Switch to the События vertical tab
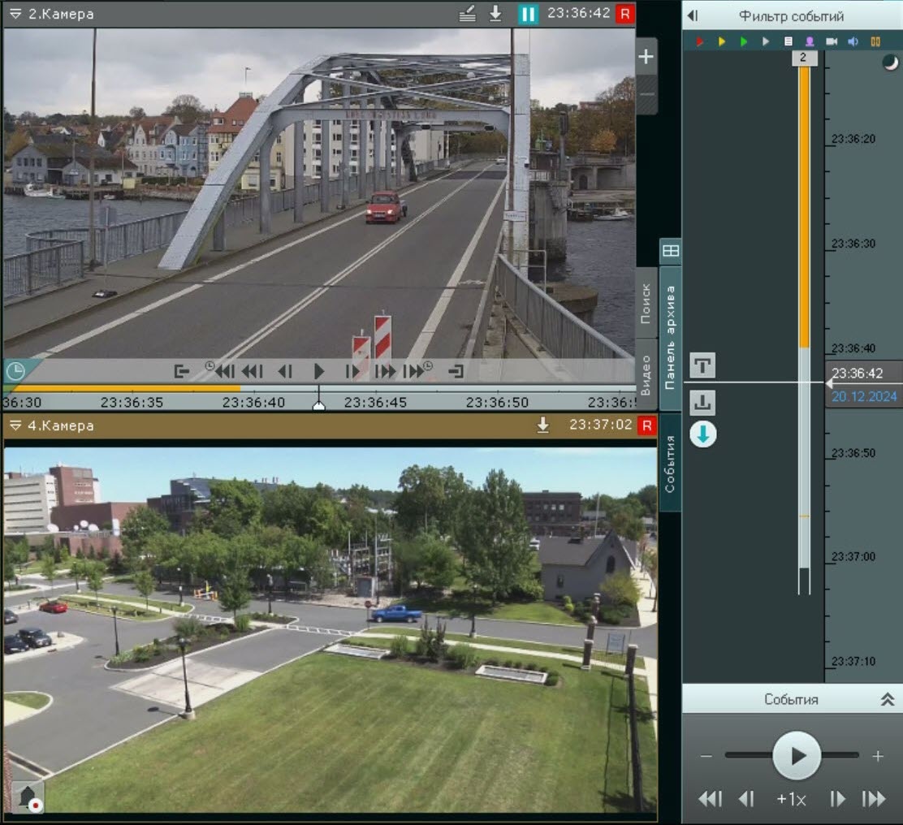This screenshot has height=825, width=903. pyautogui.click(x=670, y=464)
